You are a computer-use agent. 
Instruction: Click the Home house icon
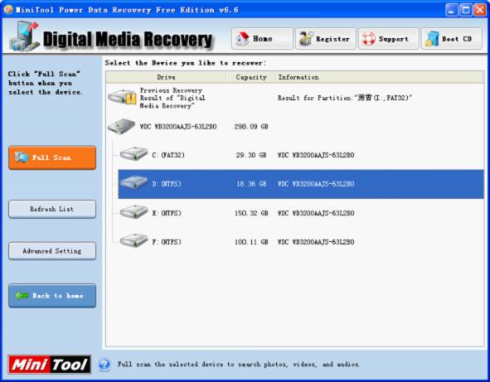pos(242,38)
